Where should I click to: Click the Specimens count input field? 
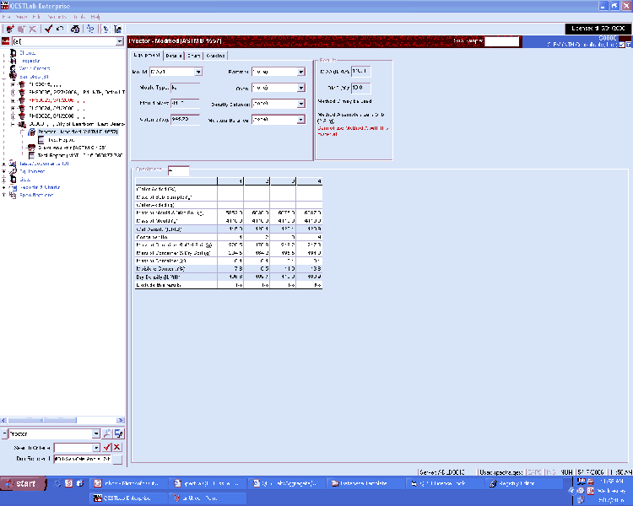point(178,170)
